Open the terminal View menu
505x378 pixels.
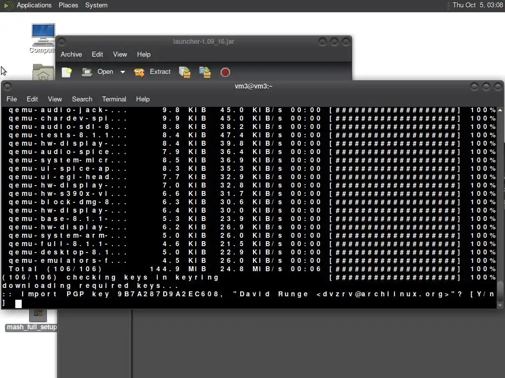coord(55,99)
